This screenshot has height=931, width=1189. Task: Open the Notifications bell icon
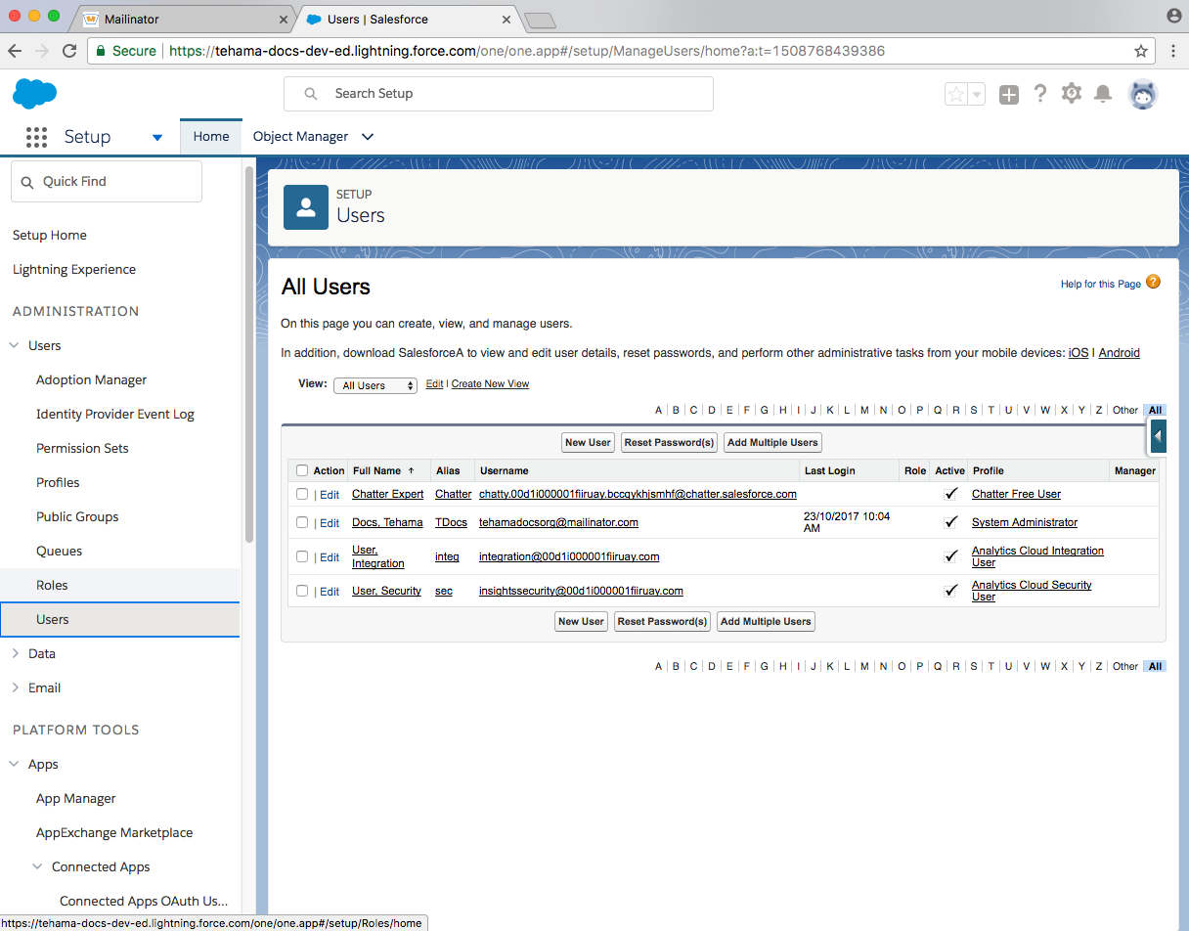point(1103,93)
